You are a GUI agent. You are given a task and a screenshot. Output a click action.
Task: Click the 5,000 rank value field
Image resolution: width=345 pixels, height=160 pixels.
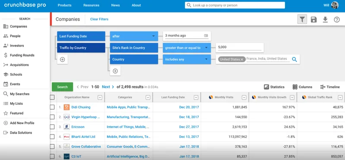click(240, 48)
